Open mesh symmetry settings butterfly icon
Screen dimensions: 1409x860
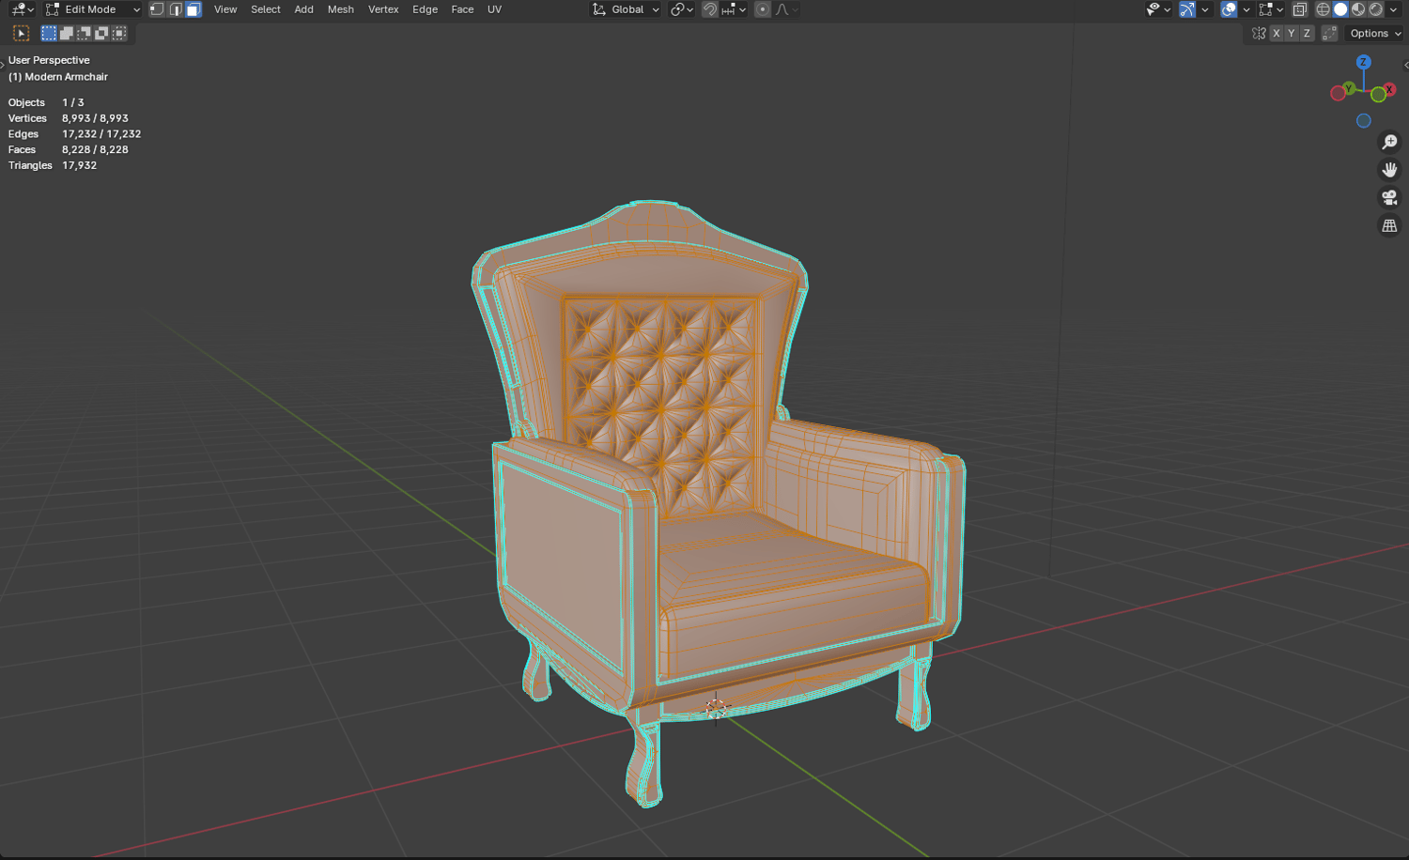tap(1259, 34)
